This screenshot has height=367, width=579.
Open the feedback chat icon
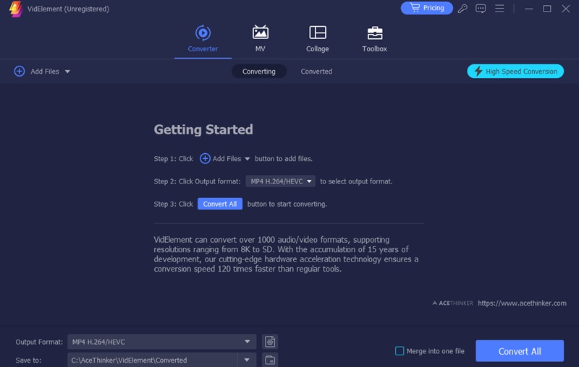pyautogui.click(x=481, y=8)
